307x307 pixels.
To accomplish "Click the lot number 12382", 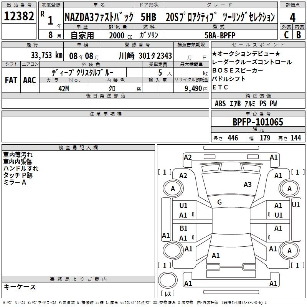I will tap(19, 17).
